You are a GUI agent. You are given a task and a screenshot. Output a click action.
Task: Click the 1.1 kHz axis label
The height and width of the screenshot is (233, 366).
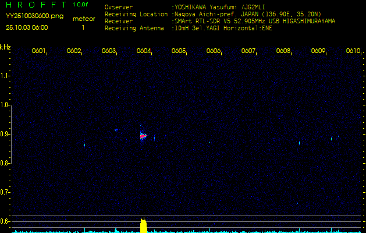coord(6,76)
